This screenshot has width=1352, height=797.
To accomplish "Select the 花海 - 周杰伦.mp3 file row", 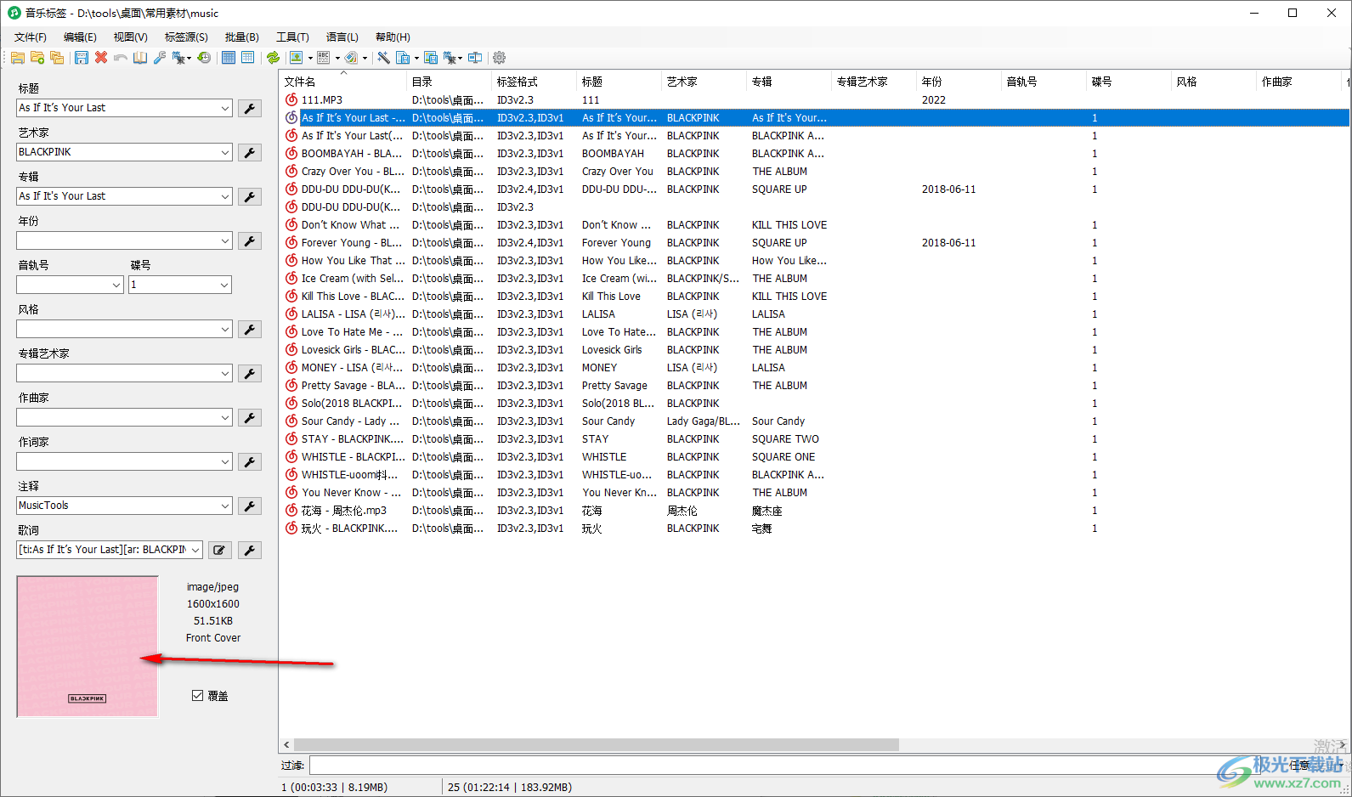I will [814, 510].
